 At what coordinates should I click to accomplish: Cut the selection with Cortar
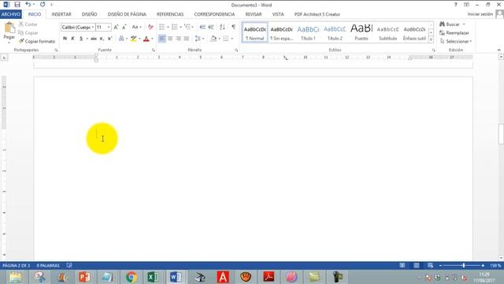coord(28,24)
